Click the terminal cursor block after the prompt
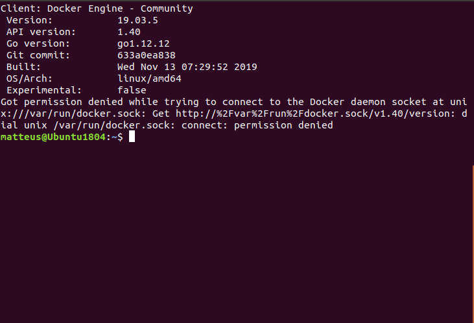Screen dimensions: 474x323 pos(132,136)
